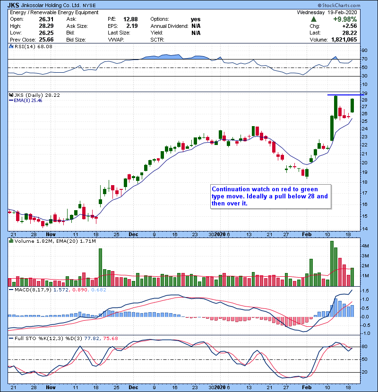Click the MACD histogram value 0.682
Image resolution: width=378 pixels, height=392 pixels.
99,290
